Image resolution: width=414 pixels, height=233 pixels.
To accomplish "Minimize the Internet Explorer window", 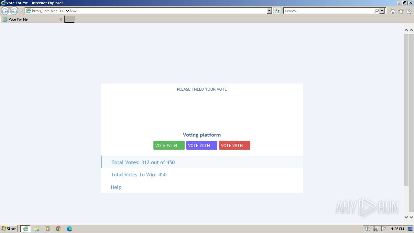I will pos(399,3).
